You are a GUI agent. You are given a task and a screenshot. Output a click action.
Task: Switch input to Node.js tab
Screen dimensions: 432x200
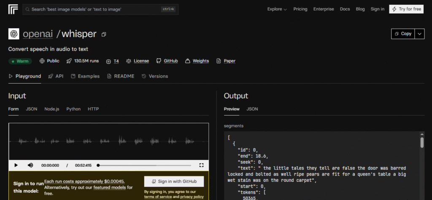click(x=52, y=109)
